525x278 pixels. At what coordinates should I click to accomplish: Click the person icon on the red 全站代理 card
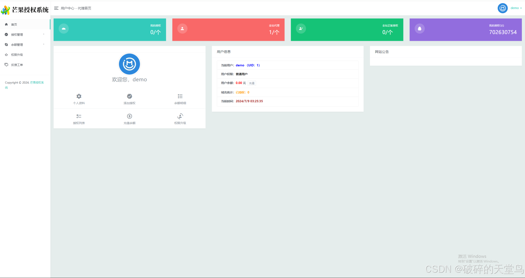[183, 28]
